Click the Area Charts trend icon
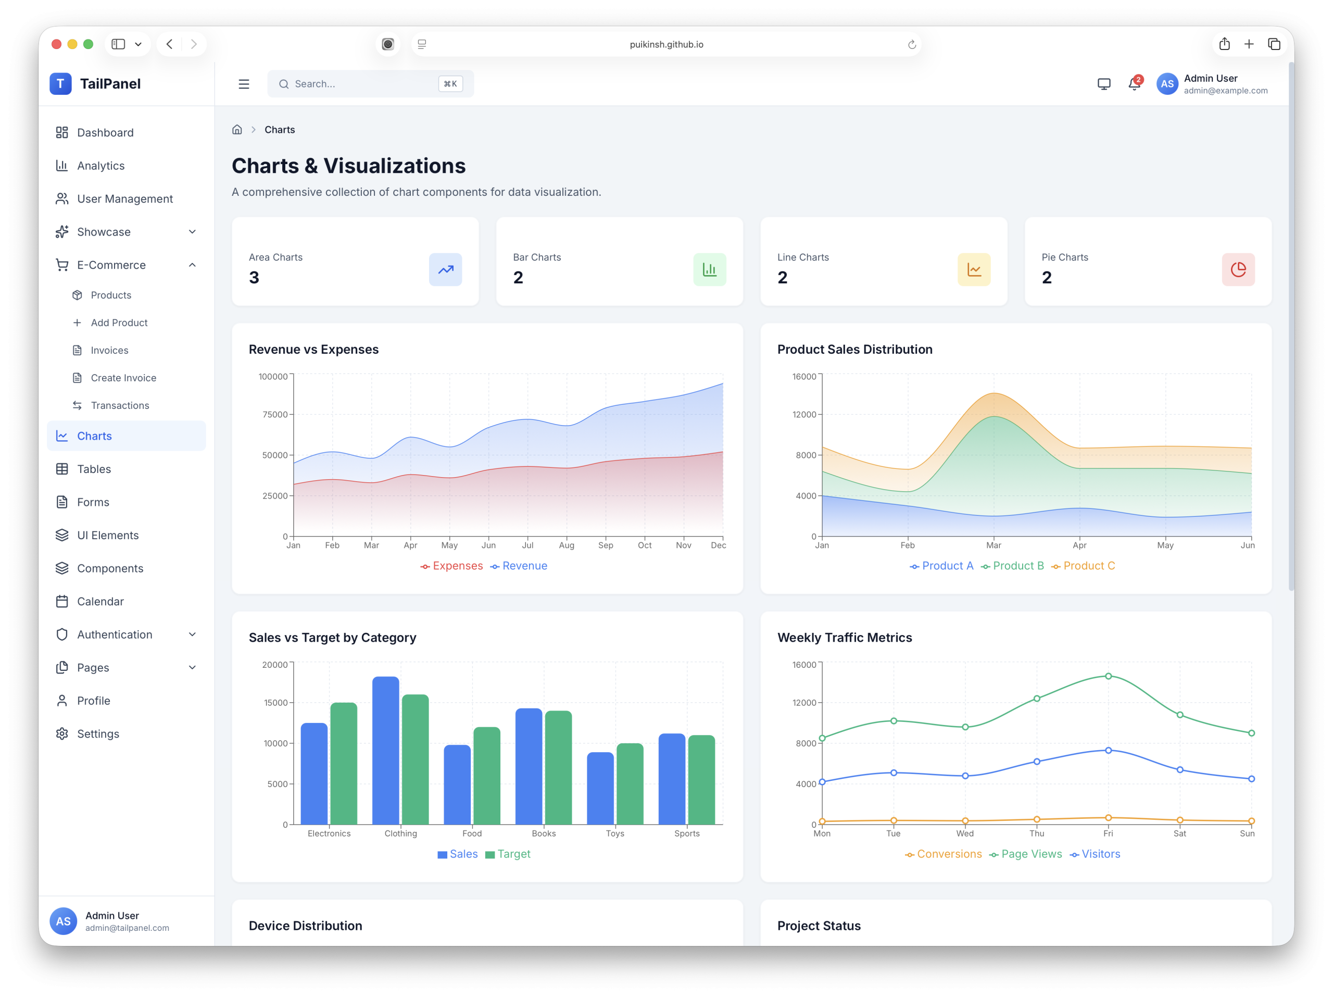This screenshot has height=997, width=1333. tap(445, 269)
